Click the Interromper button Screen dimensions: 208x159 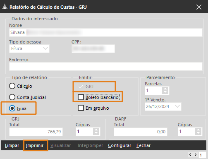[90, 145]
